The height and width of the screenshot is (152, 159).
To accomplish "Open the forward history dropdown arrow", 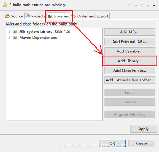I will (x=148, y=5).
